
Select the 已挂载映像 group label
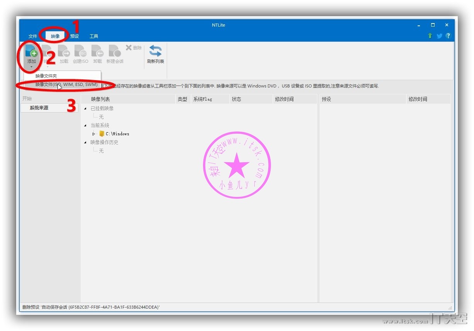102,109
